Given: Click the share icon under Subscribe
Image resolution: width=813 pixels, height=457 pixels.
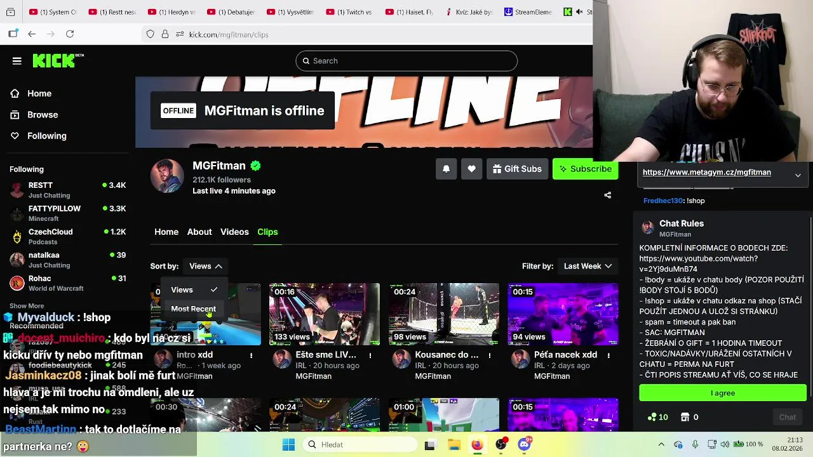Looking at the screenshot, I should 608,195.
